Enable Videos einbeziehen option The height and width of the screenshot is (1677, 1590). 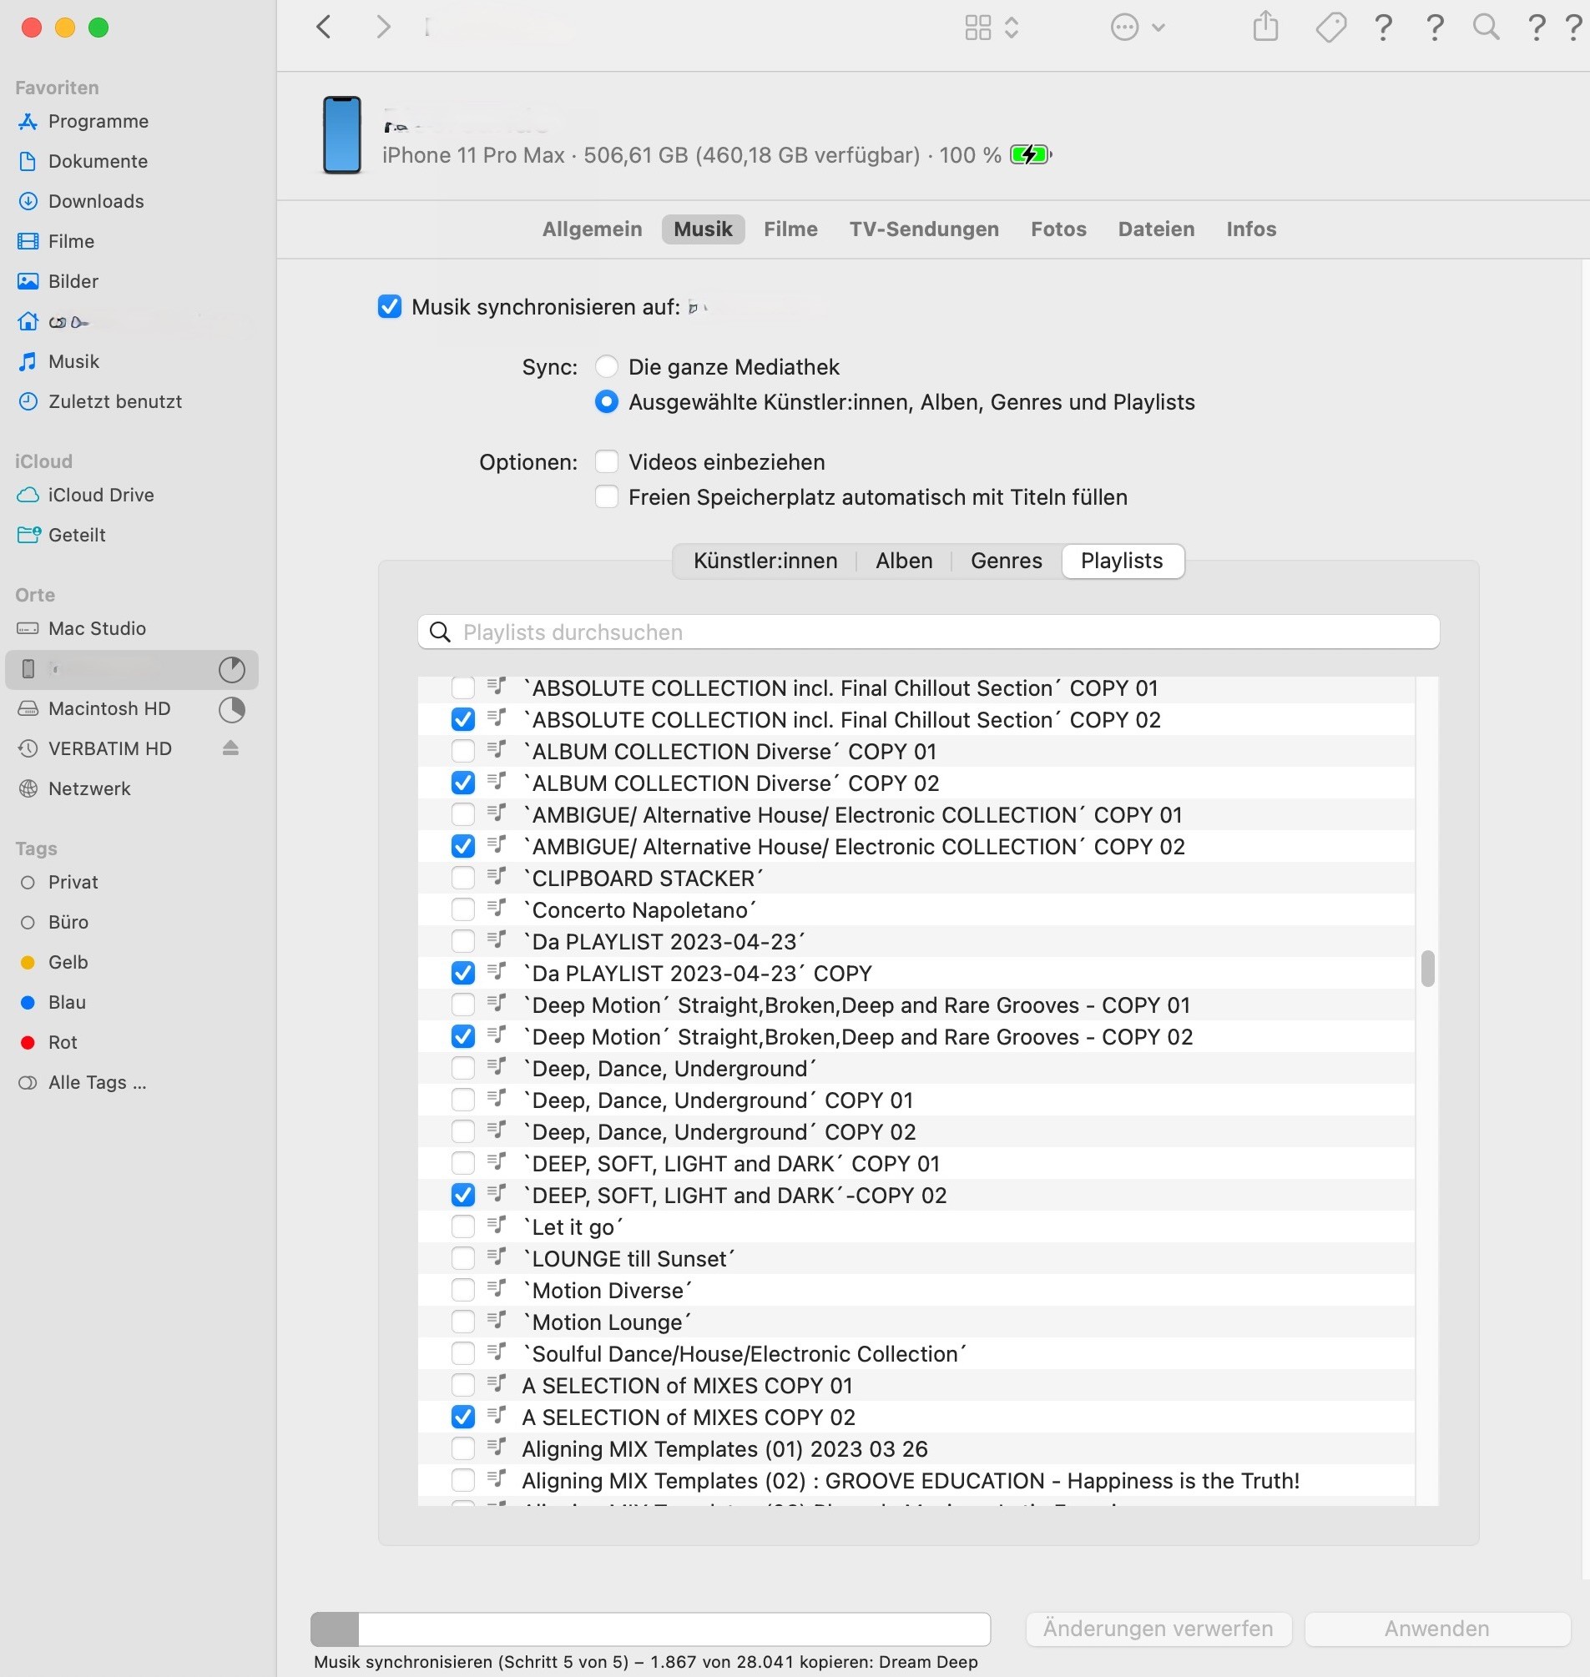tap(606, 462)
